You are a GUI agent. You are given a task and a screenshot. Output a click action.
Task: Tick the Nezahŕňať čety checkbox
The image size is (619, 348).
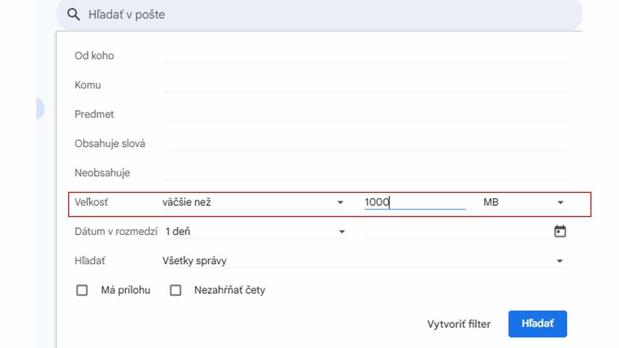pyautogui.click(x=176, y=290)
